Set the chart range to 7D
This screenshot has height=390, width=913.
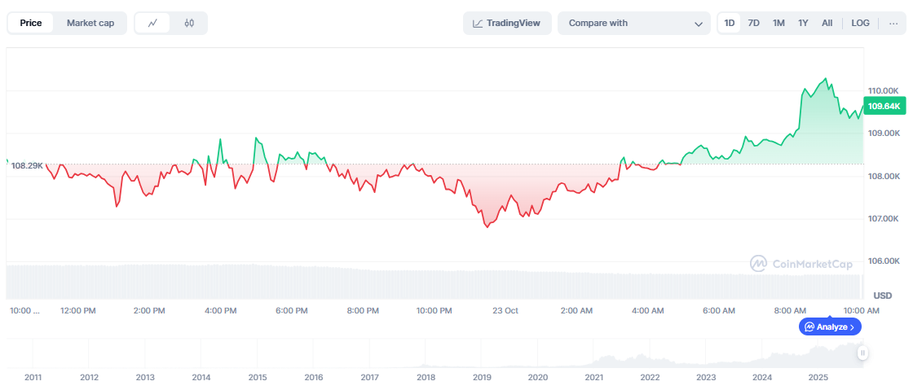click(x=753, y=24)
